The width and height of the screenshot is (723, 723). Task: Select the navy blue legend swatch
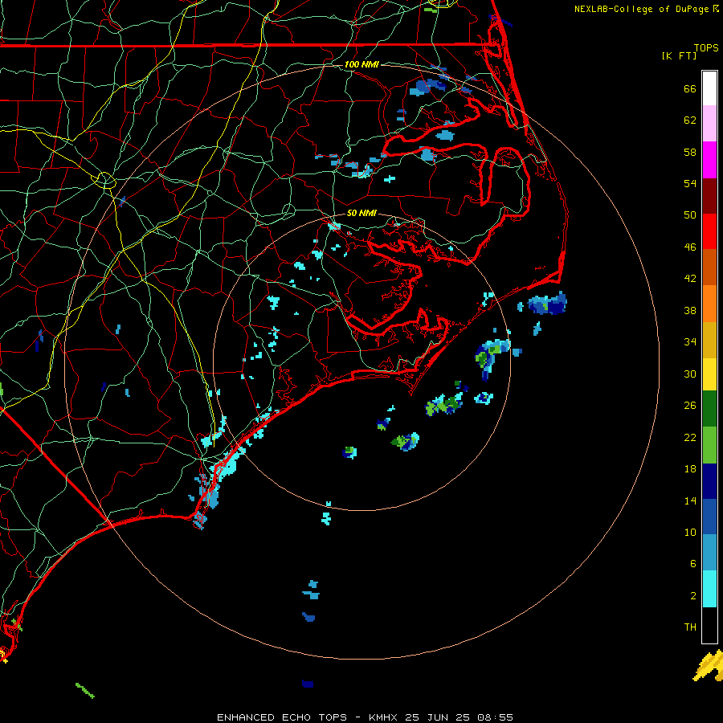point(709,481)
